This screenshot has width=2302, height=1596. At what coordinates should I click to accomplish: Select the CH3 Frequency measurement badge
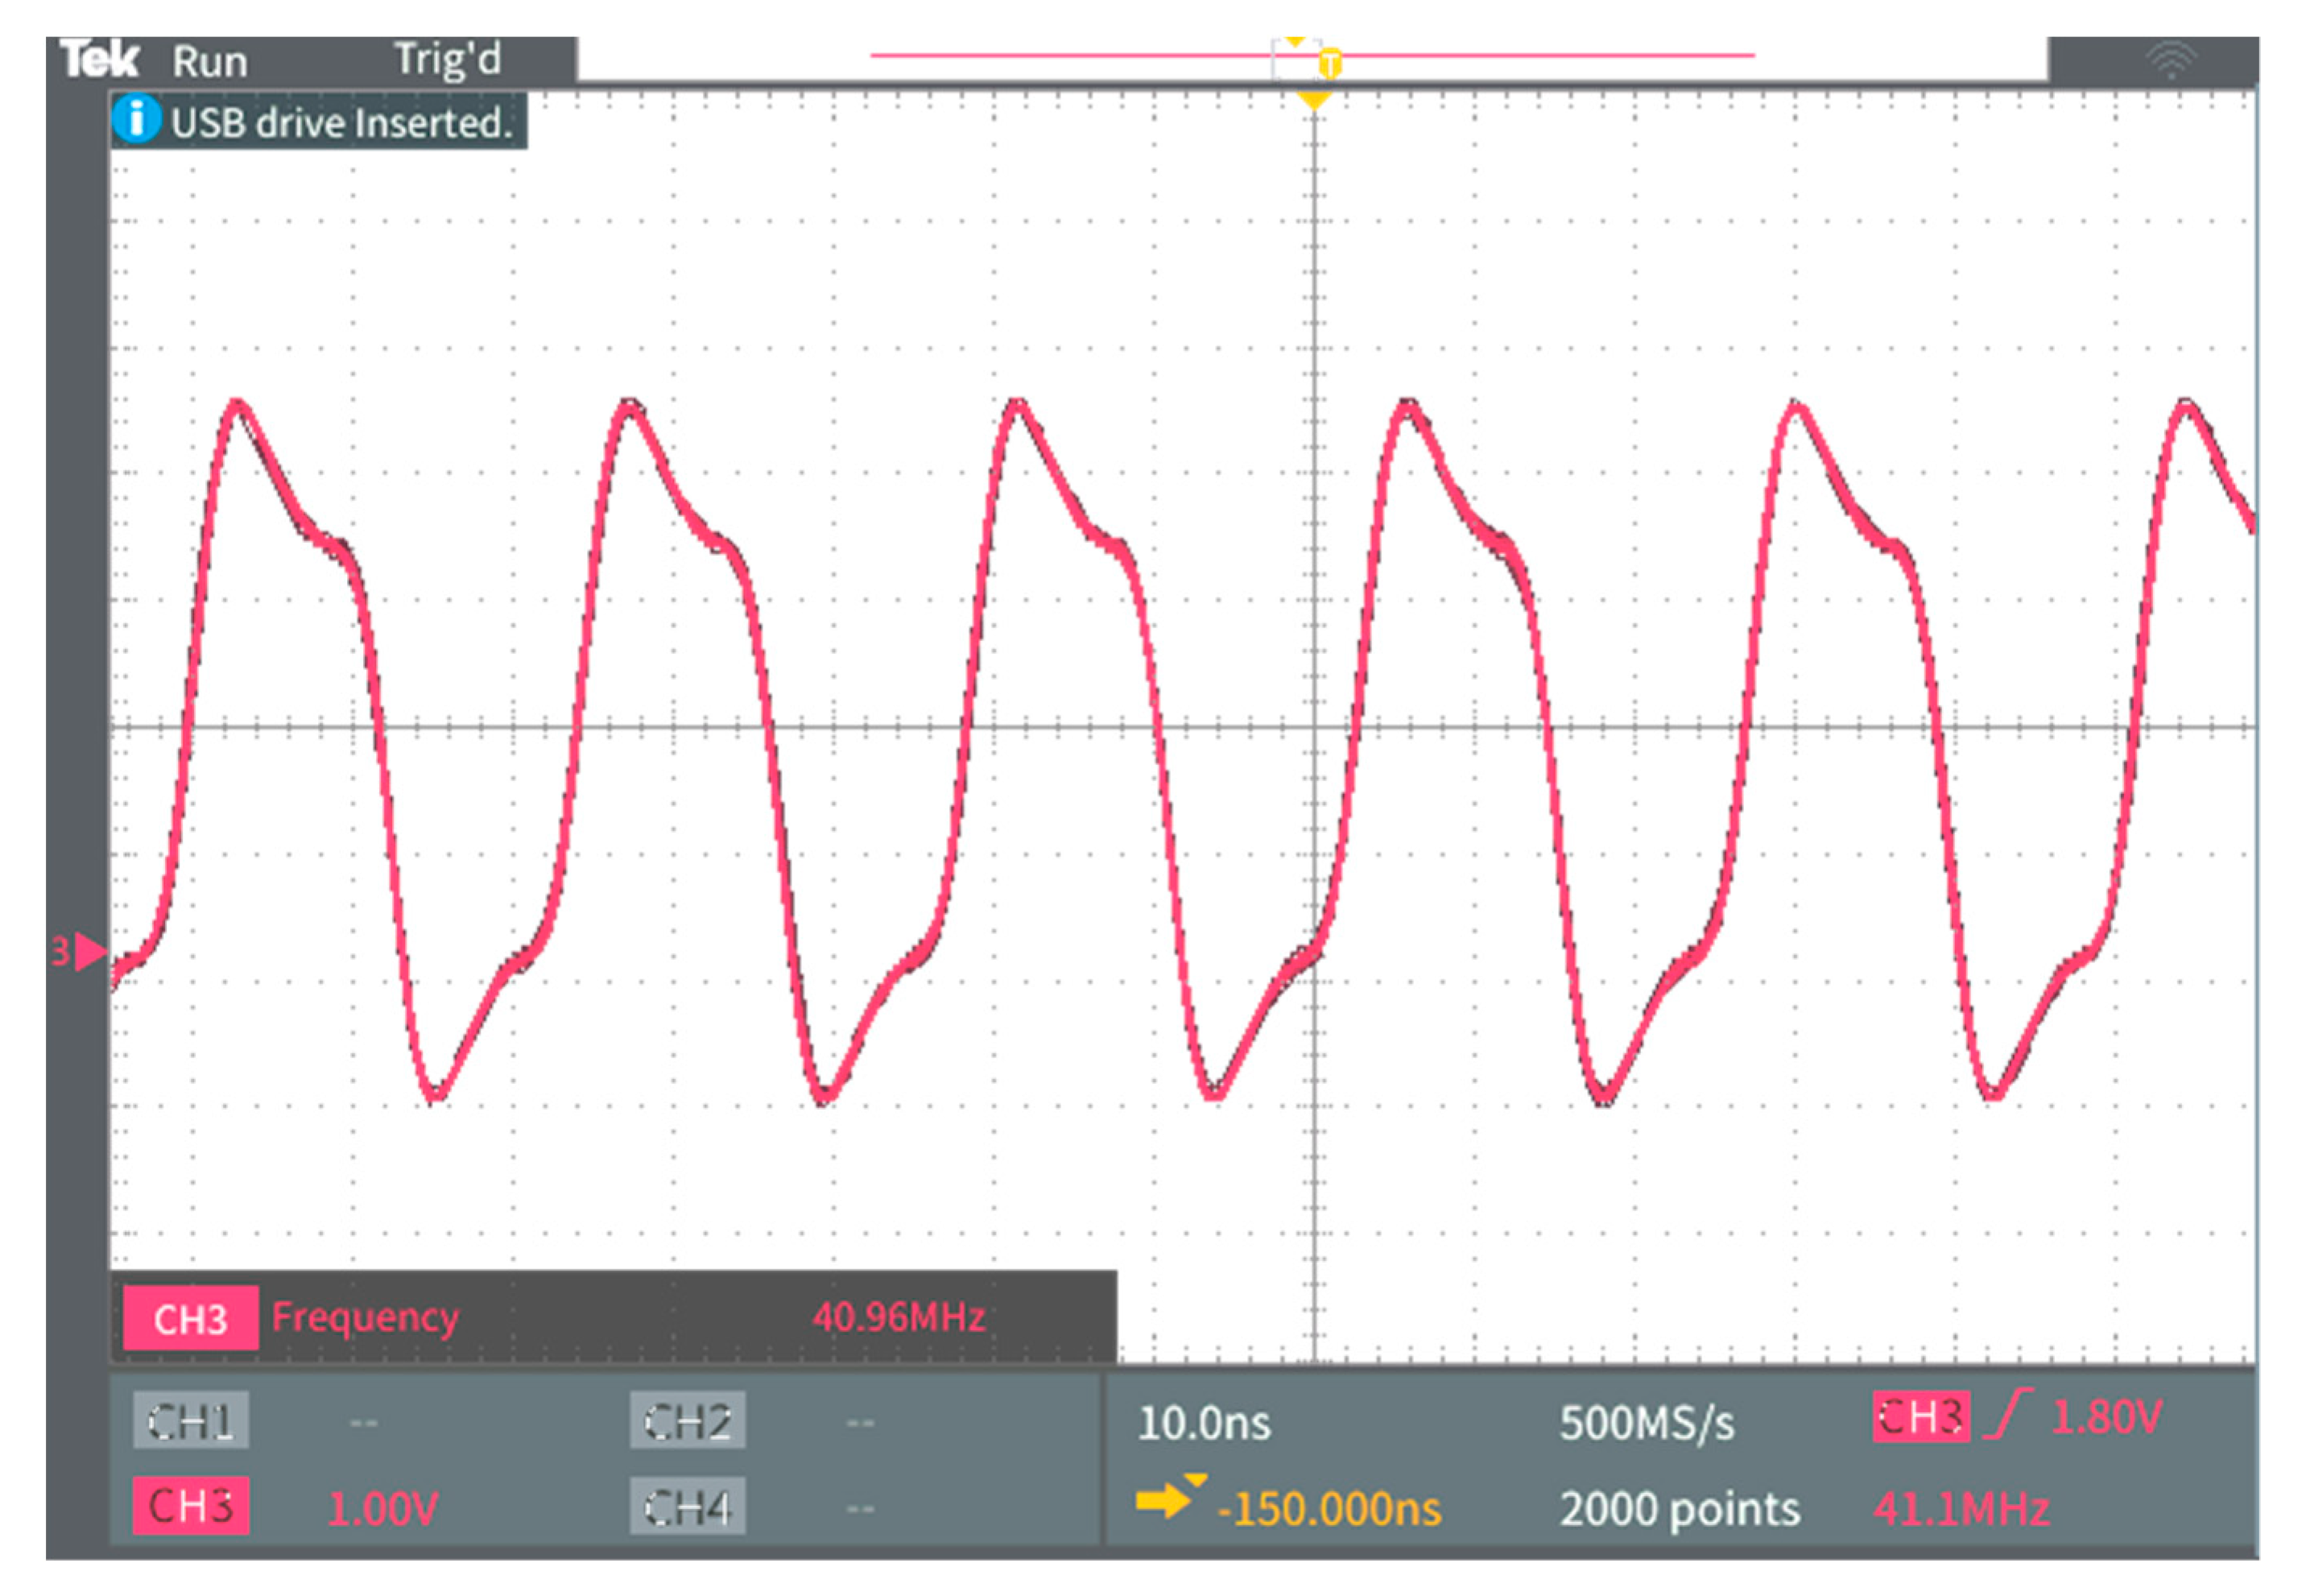click(190, 1319)
